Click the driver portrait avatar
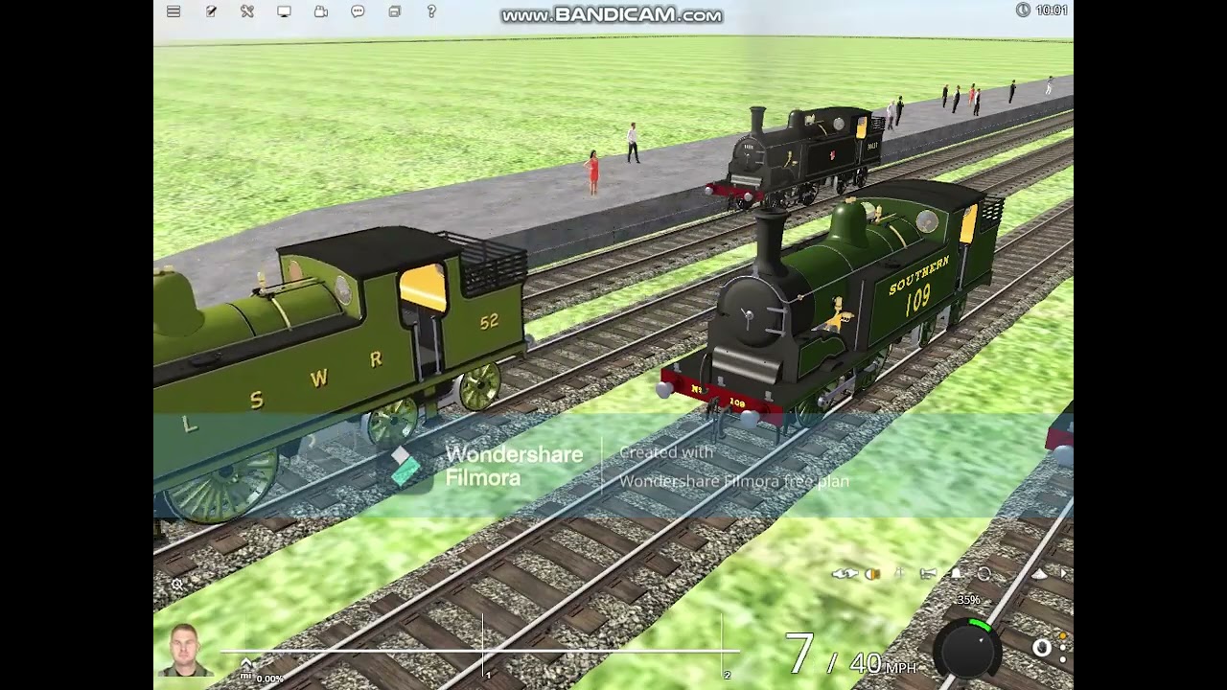The height and width of the screenshot is (690, 1227). [x=184, y=651]
